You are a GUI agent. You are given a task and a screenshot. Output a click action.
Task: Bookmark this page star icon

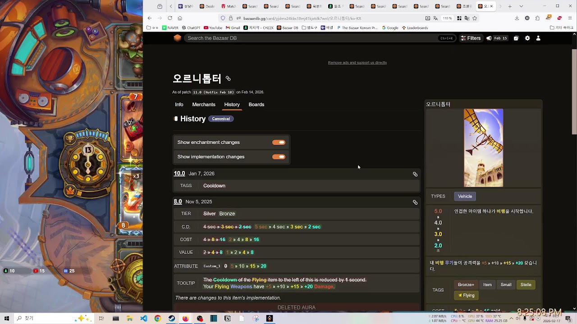click(475, 18)
